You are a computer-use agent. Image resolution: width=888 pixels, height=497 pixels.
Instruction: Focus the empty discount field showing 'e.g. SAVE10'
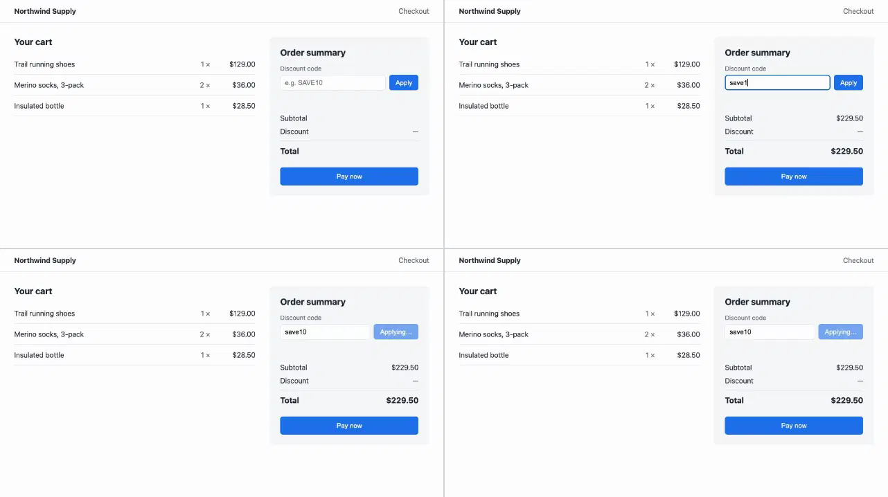pos(332,82)
